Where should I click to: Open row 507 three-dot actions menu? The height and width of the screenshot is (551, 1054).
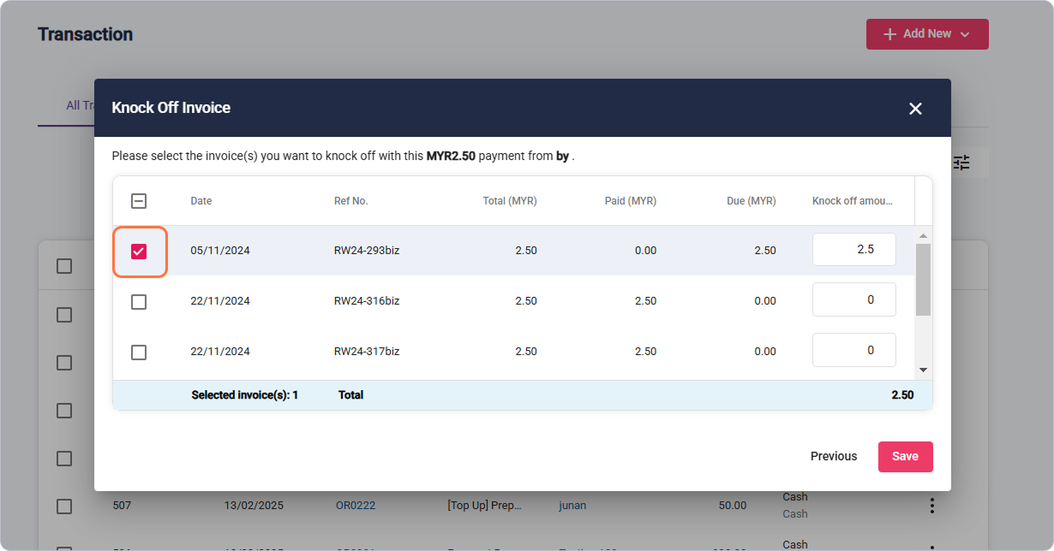(932, 506)
